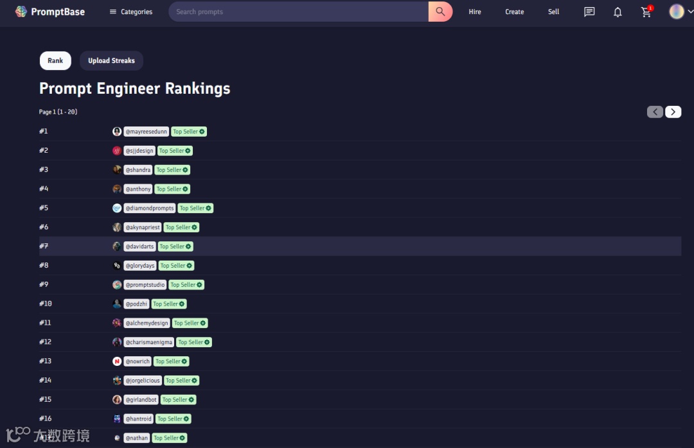Open the Create menu item
This screenshot has width=694, height=448.
pos(514,12)
